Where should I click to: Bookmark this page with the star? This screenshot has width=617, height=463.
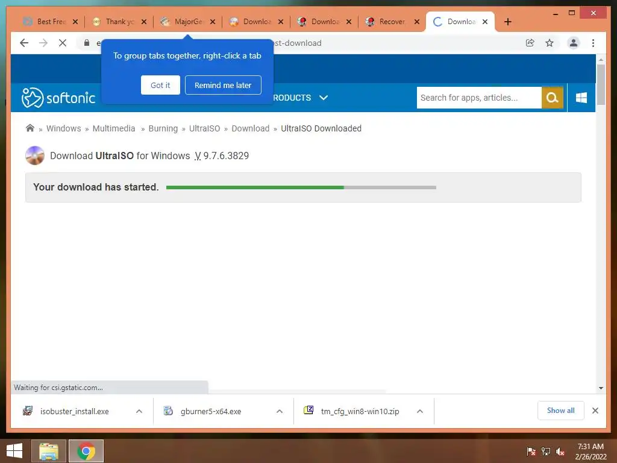click(x=550, y=43)
